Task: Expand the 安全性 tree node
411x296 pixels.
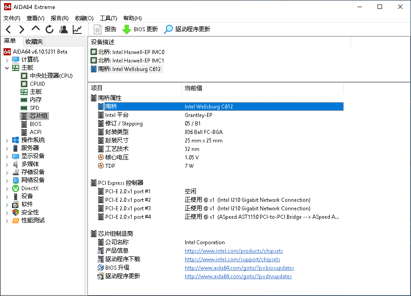Action: [7, 213]
